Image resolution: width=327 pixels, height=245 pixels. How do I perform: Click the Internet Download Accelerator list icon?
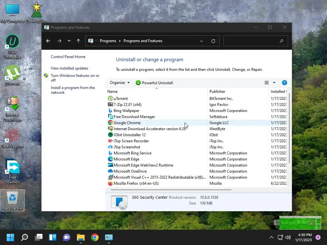(x=110, y=129)
